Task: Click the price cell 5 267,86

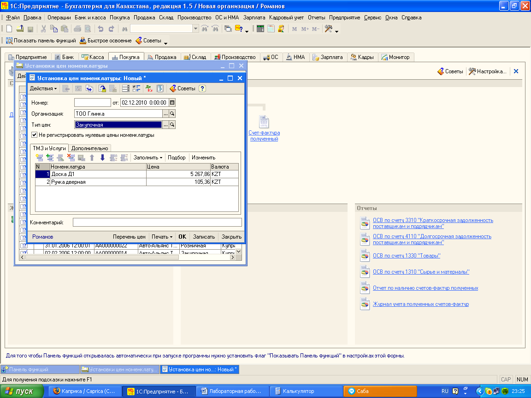Action: point(178,174)
